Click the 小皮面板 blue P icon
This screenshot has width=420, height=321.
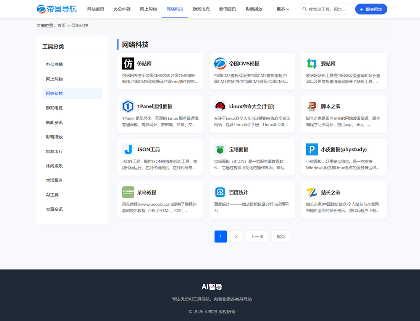coord(312,150)
